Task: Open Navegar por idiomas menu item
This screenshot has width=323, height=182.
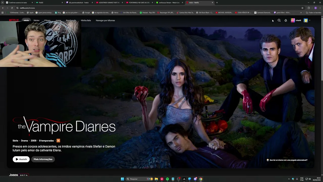Action: coord(105,20)
